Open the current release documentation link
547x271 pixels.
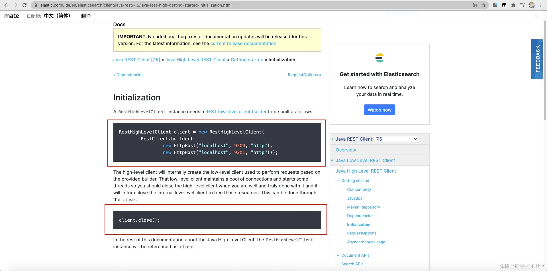pos(243,43)
